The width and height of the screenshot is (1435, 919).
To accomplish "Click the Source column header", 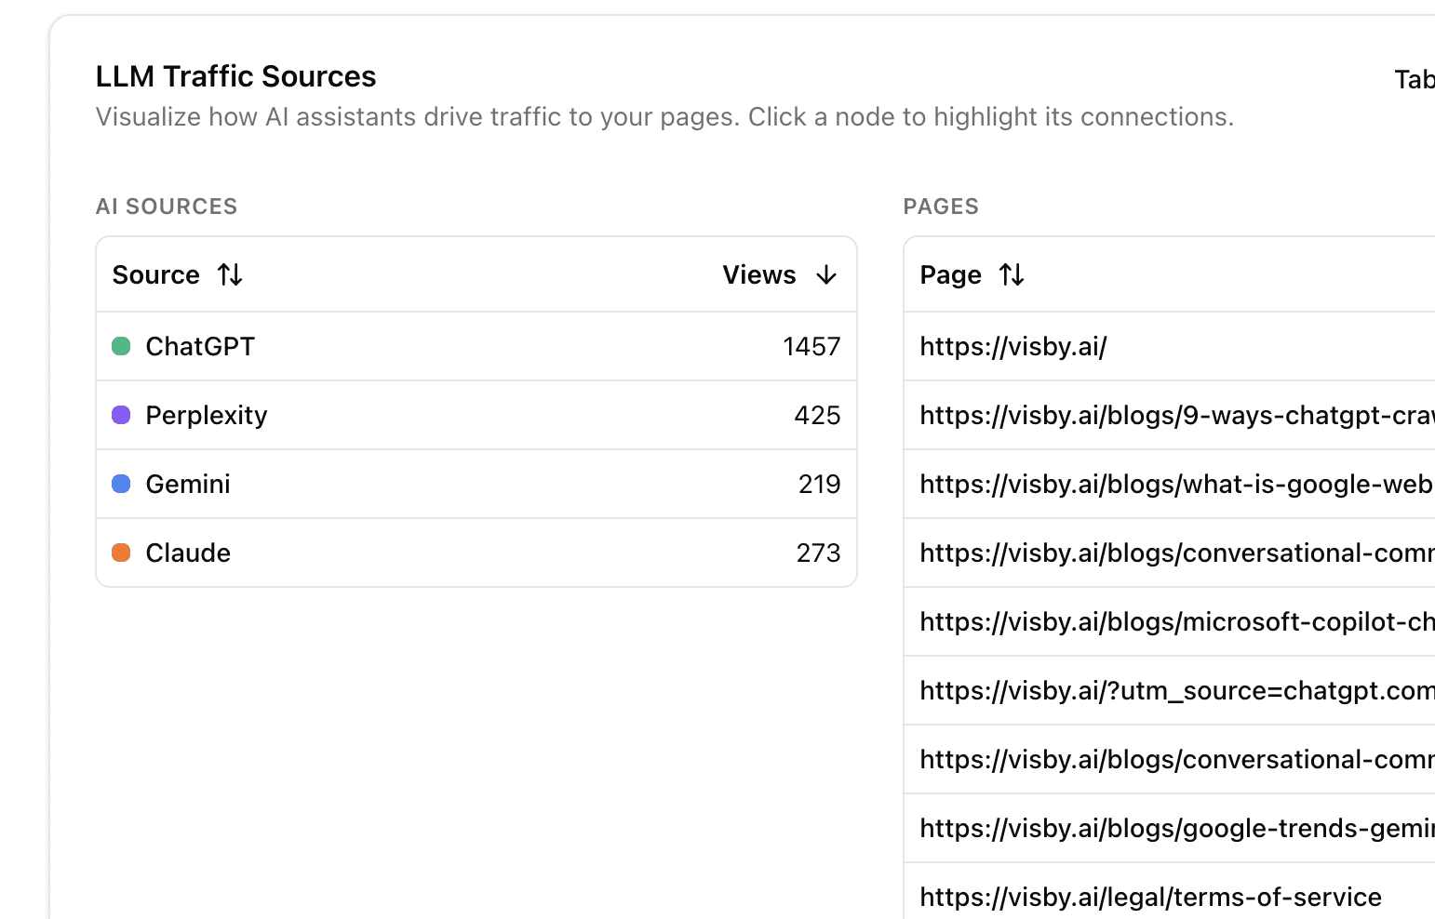I will pos(156,275).
